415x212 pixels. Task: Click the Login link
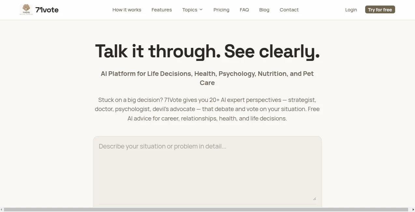[x=351, y=10]
